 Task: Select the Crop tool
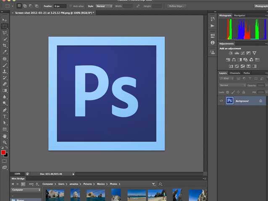(5, 45)
